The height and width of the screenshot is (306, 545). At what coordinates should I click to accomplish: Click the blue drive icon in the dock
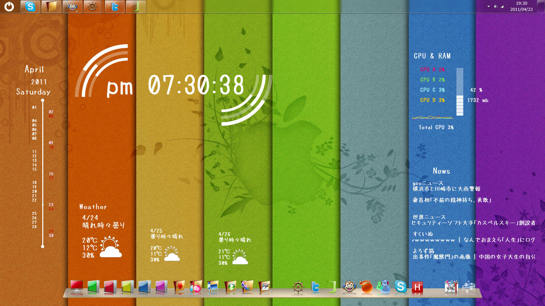pos(144,287)
